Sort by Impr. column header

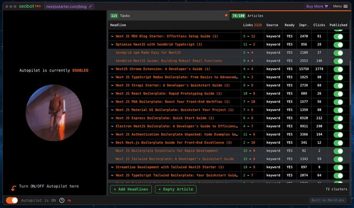pos(303,25)
